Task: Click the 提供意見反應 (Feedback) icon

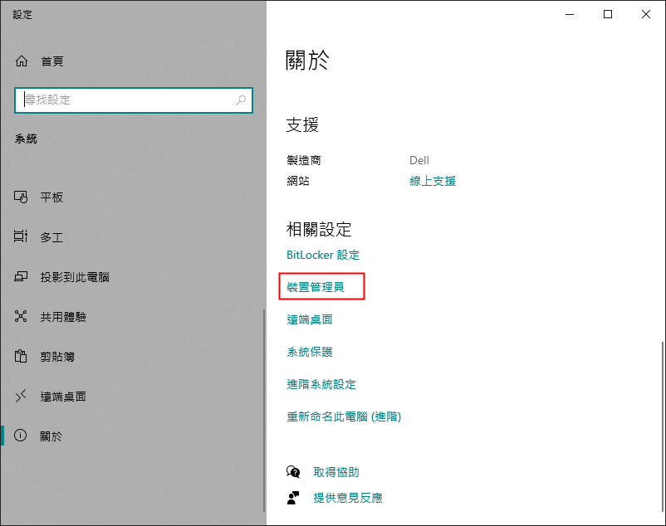Action: point(292,497)
